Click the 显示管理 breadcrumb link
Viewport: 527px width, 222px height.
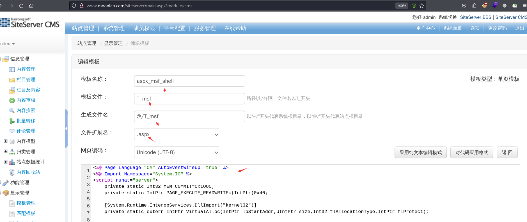pos(113,44)
